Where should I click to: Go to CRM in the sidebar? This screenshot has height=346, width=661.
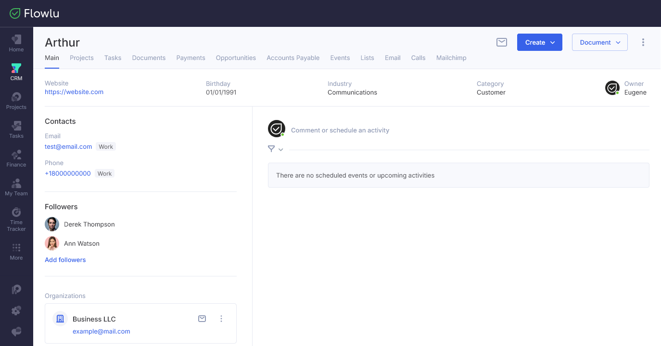click(x=16, y=72)
